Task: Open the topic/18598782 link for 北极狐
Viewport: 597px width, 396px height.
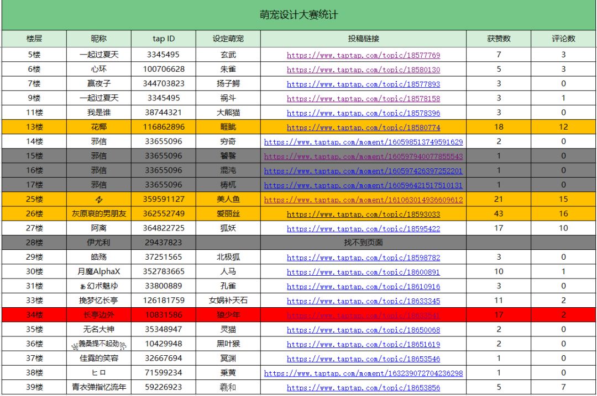Action: point(363,257)
